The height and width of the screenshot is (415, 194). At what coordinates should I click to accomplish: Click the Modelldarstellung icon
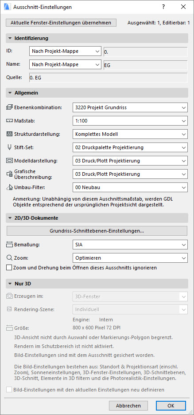point(9,161)
